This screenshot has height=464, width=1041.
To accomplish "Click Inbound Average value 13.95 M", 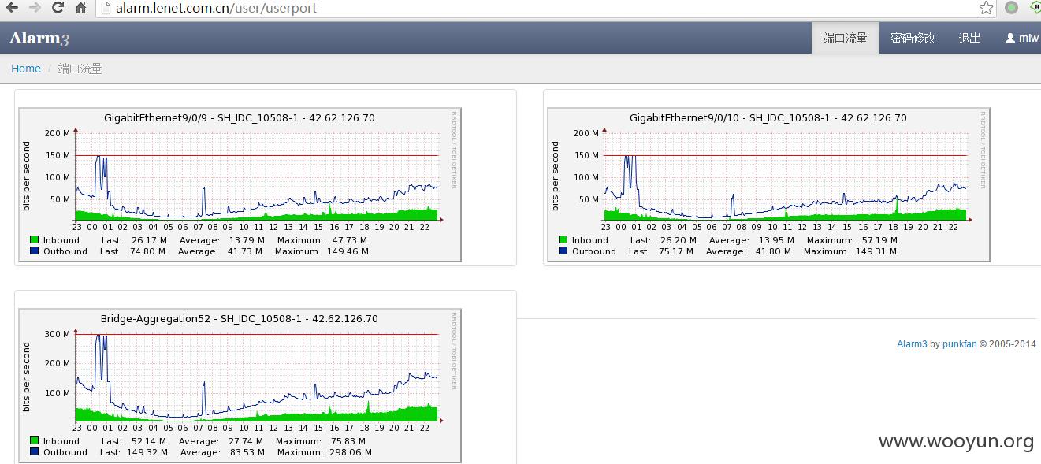I will click(x=775, y=241).
